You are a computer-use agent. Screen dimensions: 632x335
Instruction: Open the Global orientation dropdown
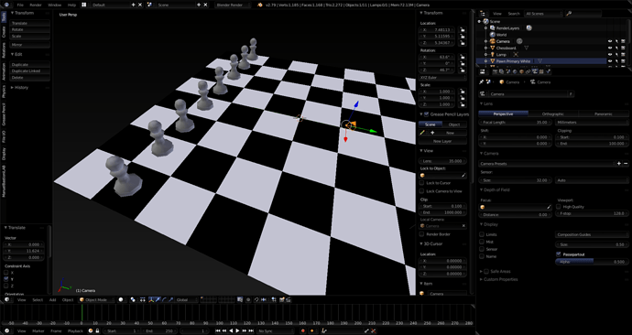[185, 299]
